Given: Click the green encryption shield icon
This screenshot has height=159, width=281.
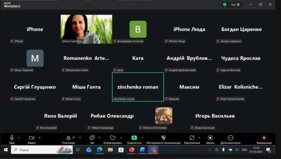Looking at the screenshot, I should click(x=225, y=5).
